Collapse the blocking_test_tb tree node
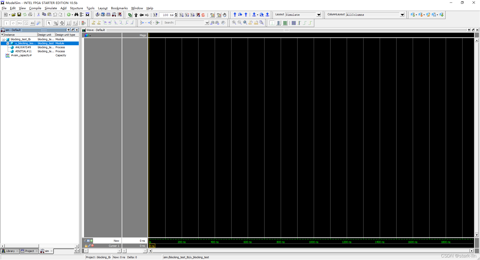The height and width of the screenshot is (260, 480). click(3, 39)
